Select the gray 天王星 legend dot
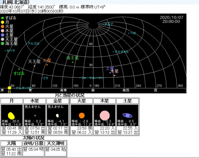The height and width of the screenshot is (158, 199). pyautogui.click(x=3, y=39)
